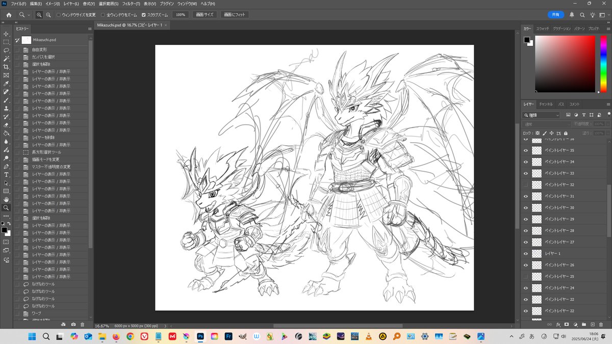Select the Move tool
Viewport: 612px width, 344px height.
pos(6,34)
